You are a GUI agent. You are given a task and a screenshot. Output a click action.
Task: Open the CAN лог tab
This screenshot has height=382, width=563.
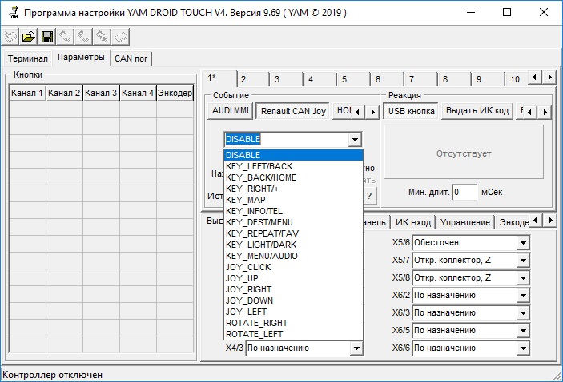131,58
